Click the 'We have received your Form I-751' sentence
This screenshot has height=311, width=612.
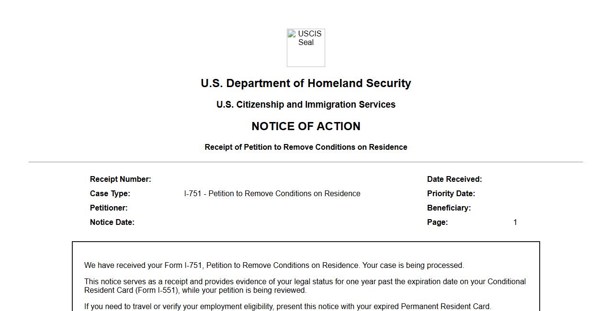click(x=221, y=265)
